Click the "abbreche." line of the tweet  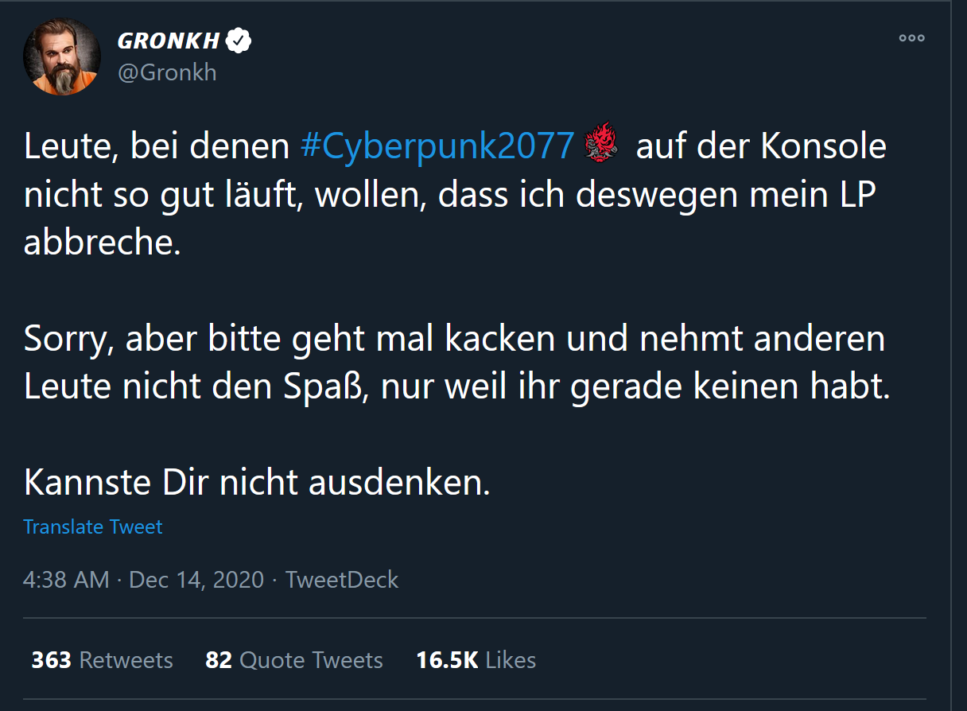pos(103,243)
